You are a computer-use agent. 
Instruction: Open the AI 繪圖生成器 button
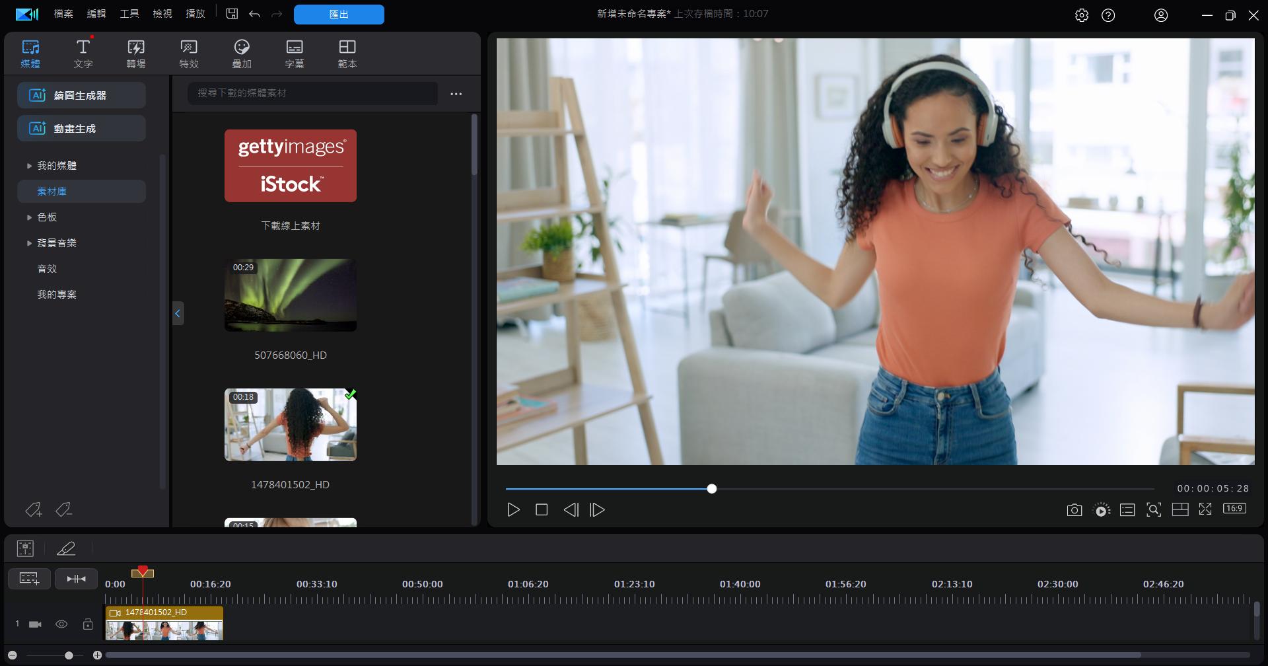[x=81, y=95]
